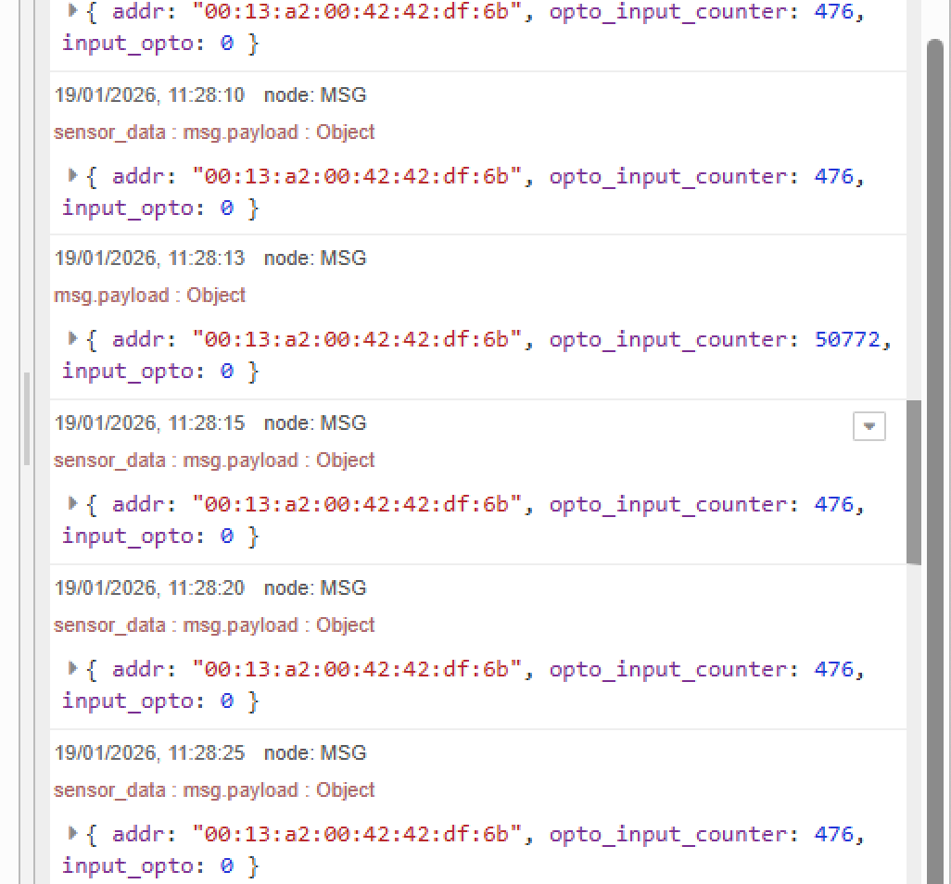Click the sidebar resize handle on left edge
The width and height of the screenshot is (951, 884).
coord(27,417)
